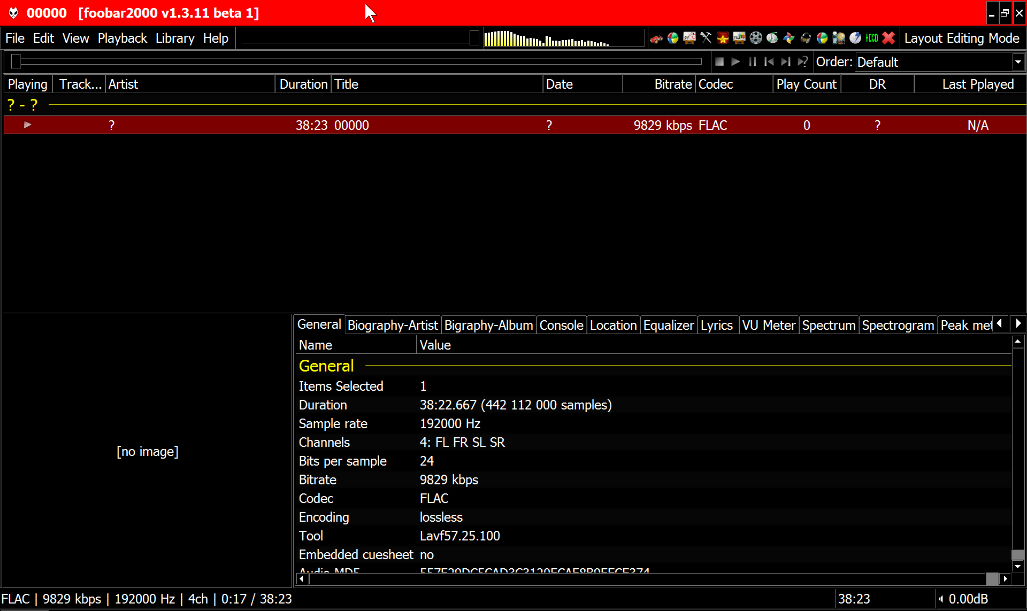Image resolution: width=1027 pixels, height=611 pixels.
Task: Switch to the Spectrum tab
Action: pyautogui.click(x=829, y=325)
